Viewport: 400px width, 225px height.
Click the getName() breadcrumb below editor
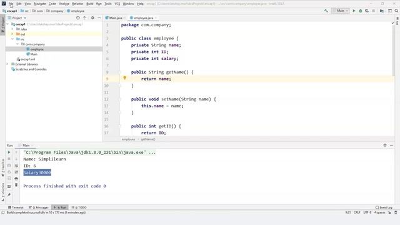148,139
